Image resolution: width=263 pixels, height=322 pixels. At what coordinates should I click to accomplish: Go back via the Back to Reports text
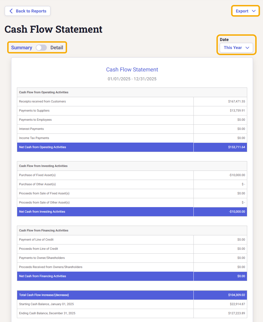(x=31, y=11)
